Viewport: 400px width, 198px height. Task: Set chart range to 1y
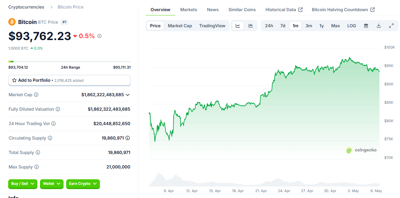click(322, 26)
